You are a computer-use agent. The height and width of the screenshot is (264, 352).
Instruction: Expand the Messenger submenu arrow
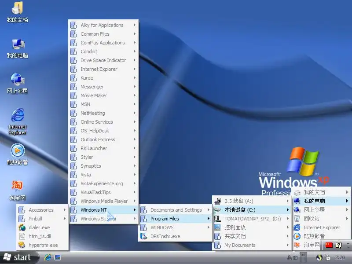(x=135, y=87)
